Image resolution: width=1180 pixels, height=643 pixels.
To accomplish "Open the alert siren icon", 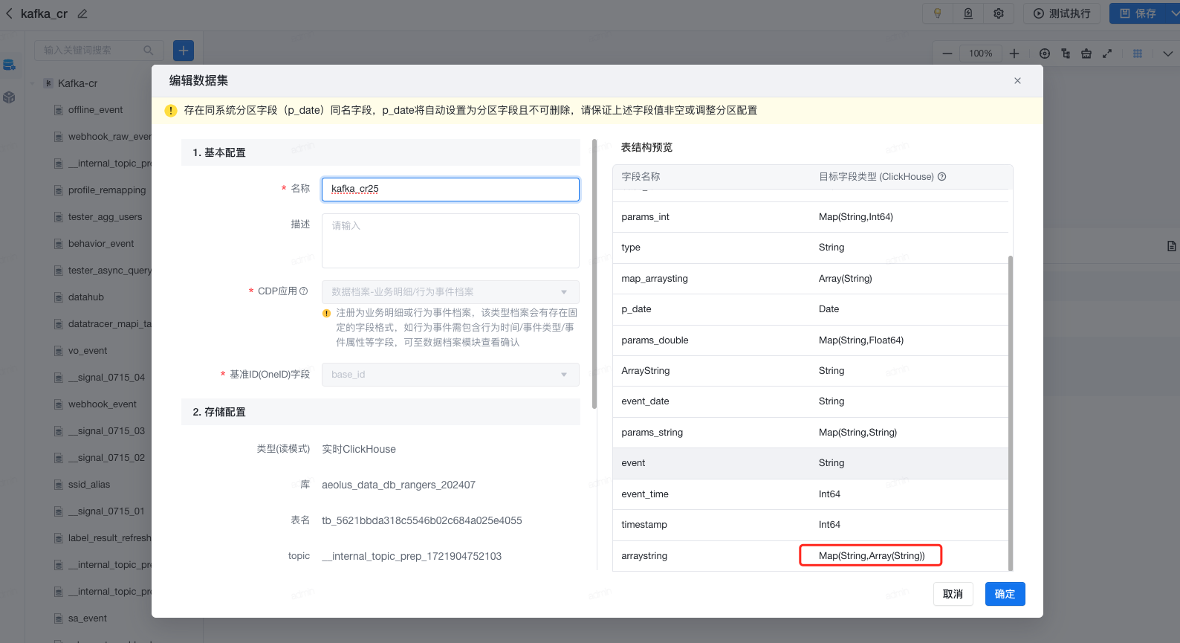I will pos(968,13).
